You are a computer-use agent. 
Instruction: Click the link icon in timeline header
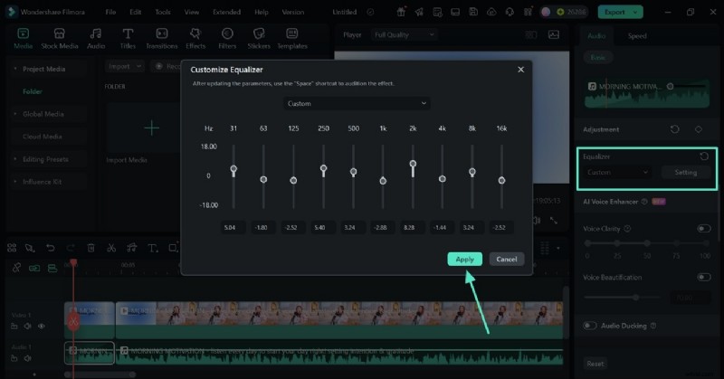(16, 268)
